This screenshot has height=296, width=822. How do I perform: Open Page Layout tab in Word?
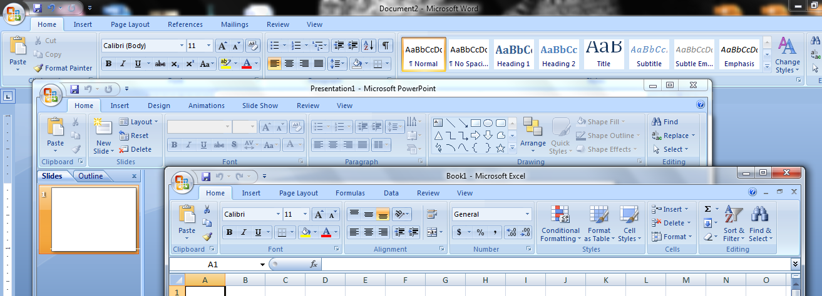tap(130, 25)
